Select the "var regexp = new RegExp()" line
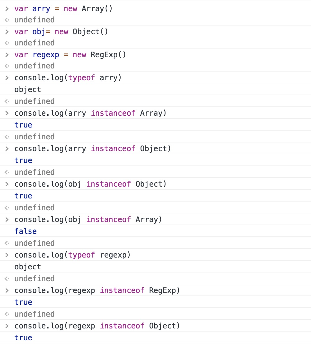The image size is (311, 344). click(x=70, y=54)
